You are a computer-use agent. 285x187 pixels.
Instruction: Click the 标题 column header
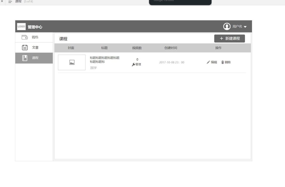click(x=104, y=48)
